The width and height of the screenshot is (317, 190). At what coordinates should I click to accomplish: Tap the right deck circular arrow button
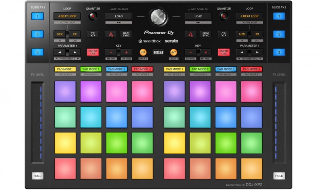coord(224,35)
